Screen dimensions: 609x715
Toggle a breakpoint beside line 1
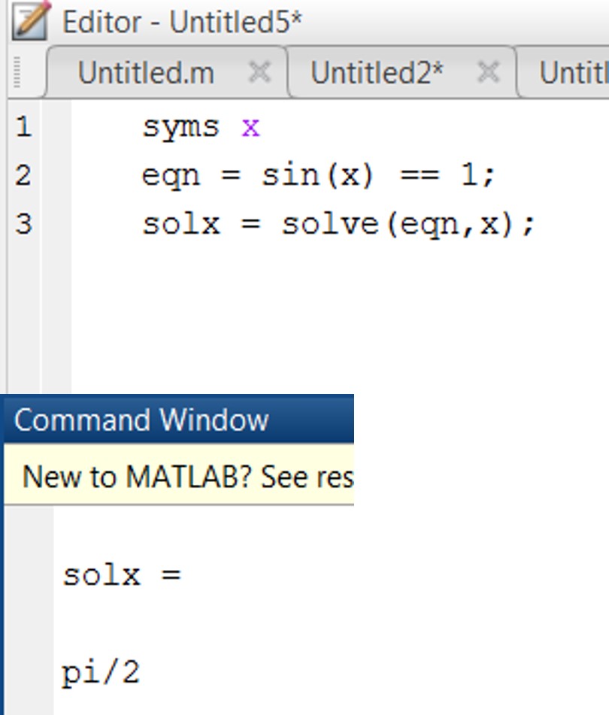[x=56, y=127]
